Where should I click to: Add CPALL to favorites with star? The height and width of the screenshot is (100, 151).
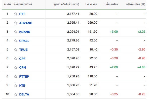tap(16, 41)
